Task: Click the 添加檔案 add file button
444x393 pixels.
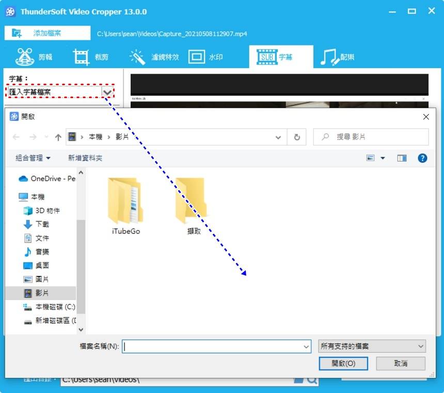Action: coord(47,33)
